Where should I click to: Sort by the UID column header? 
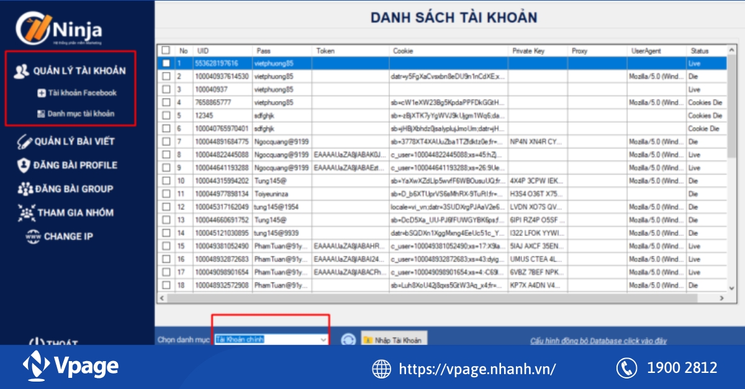pos(221,51)
